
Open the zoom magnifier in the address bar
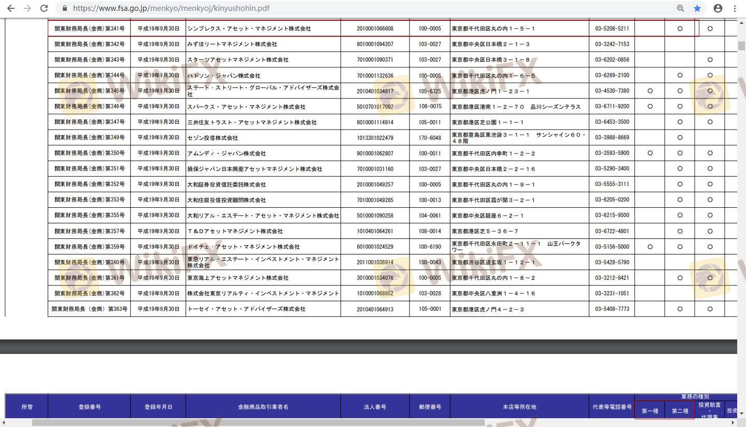[681, 8]
